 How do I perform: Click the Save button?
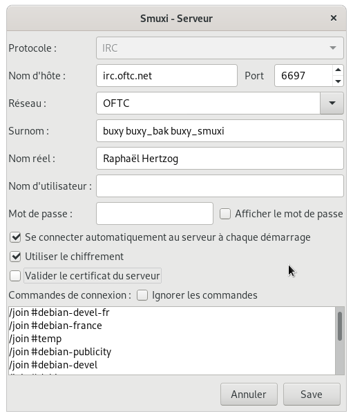pyautogui.click(x=312, y=395)
